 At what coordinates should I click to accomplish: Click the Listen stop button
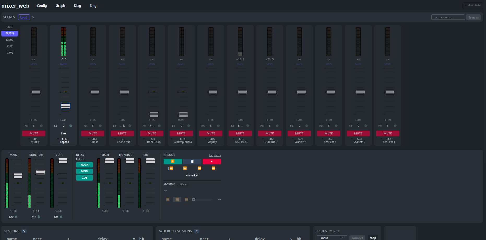tap(373, 238)
